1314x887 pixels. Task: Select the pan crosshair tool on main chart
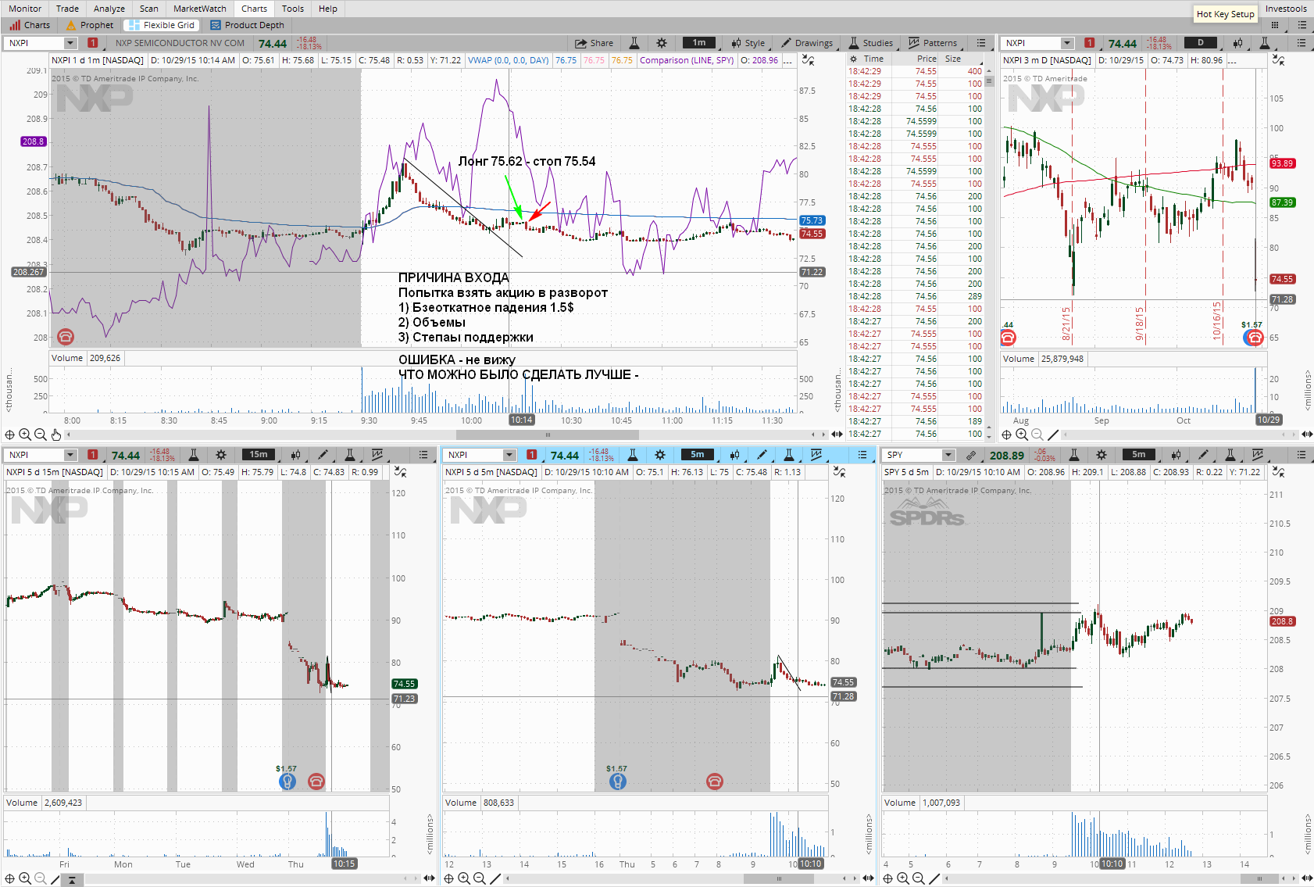coord(9,435)
